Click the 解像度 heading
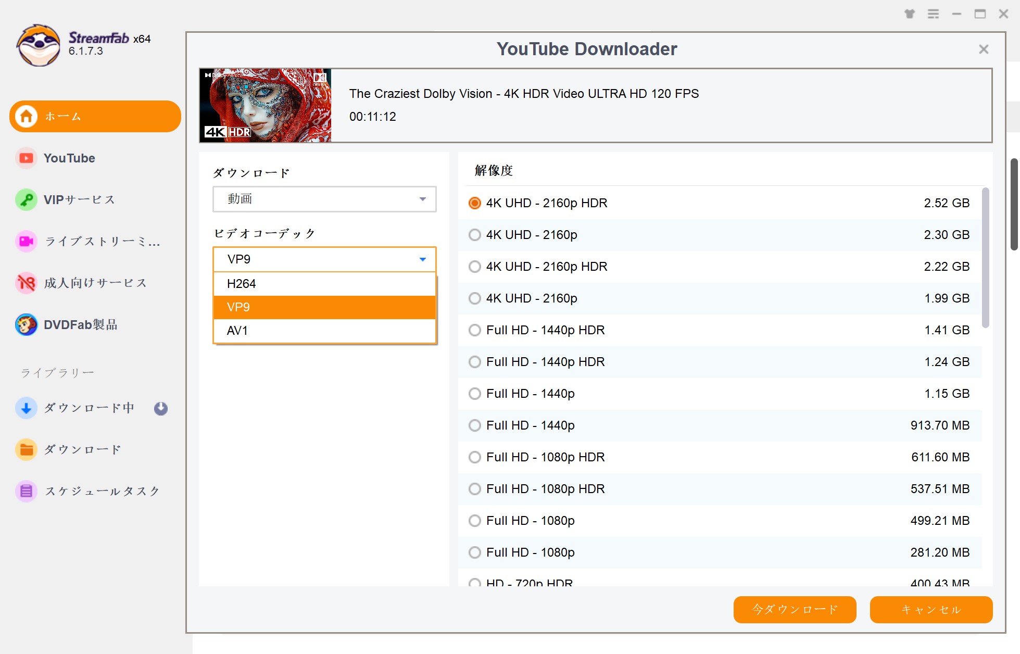1020x654 pixels. 494,170
